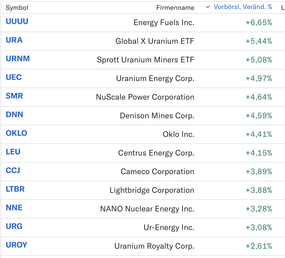Open the LEU ticker link
Viewport: 285px width, 258px height.
point(13,152)
